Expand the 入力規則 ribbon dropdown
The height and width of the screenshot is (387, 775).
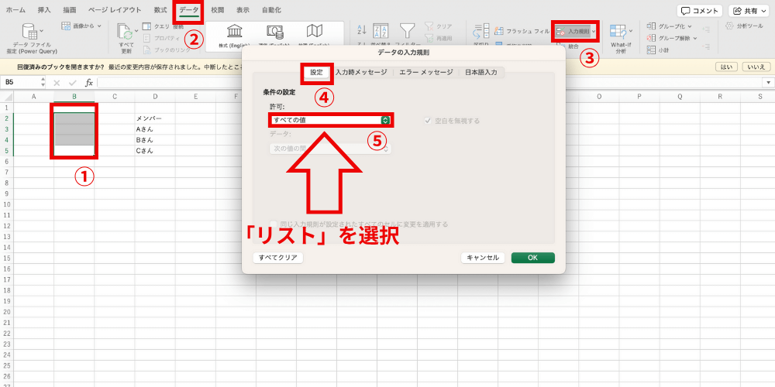(594, 31)
